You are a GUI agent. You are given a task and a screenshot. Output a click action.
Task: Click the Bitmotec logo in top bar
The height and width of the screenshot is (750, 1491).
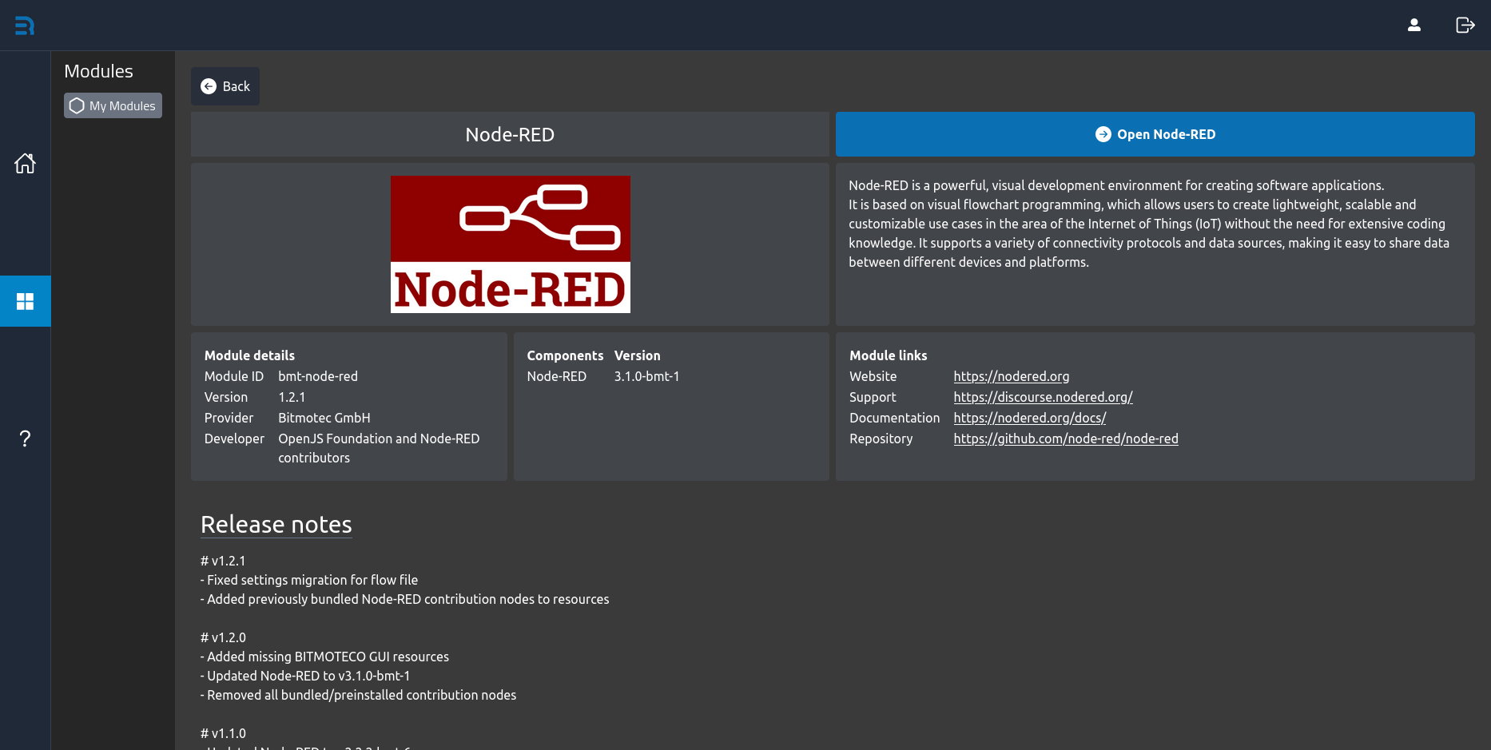point(25,26)
